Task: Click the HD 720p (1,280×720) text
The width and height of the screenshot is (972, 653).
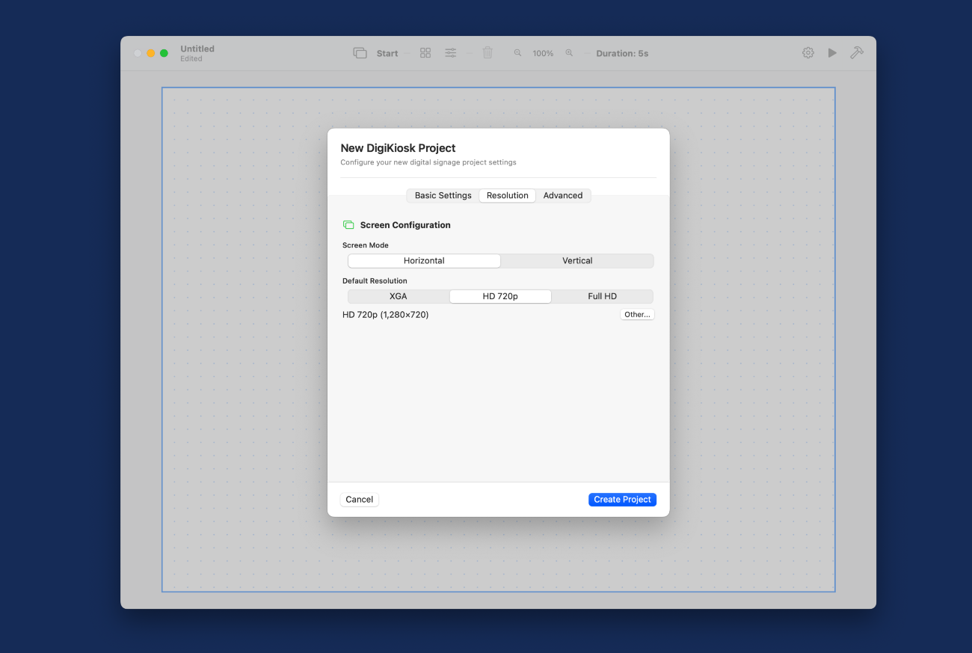Action: point(386,315)
